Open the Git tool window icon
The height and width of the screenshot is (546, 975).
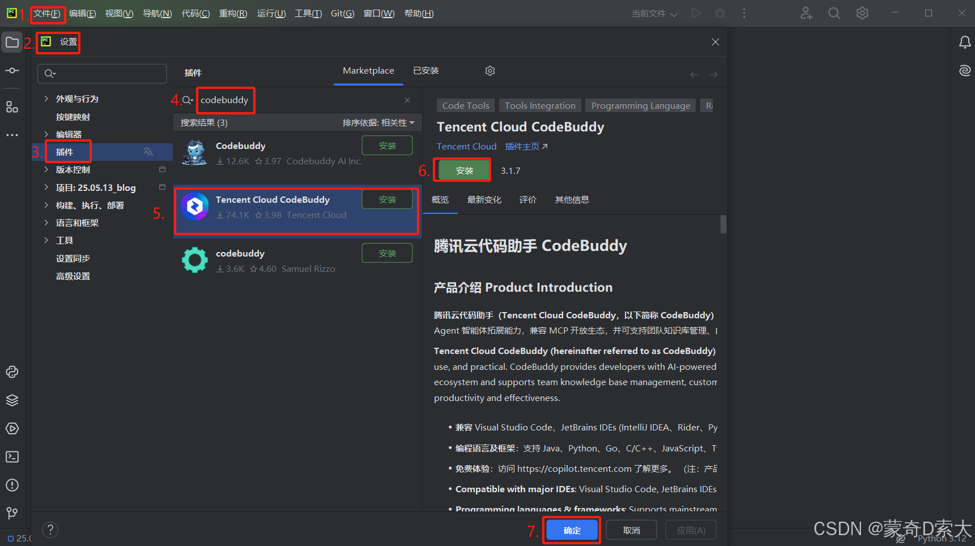12,513
